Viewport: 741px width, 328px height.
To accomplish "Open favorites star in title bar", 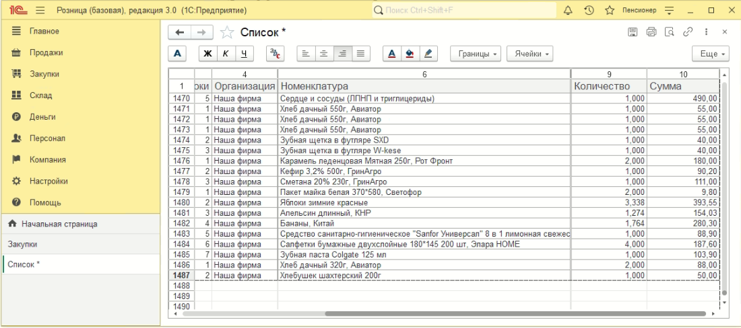I will [610, 10].
